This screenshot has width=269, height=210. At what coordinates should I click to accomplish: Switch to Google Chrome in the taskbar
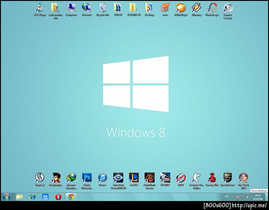tap(71, 197)
